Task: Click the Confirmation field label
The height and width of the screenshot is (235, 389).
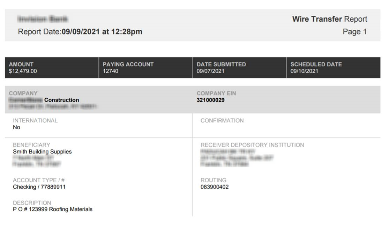Action: [x=222, y=121]
